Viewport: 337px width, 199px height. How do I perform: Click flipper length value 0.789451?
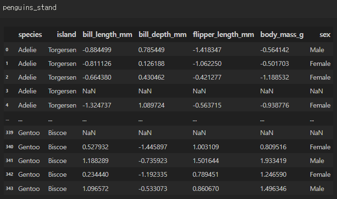pyautogui.click(x=206, y=174)
